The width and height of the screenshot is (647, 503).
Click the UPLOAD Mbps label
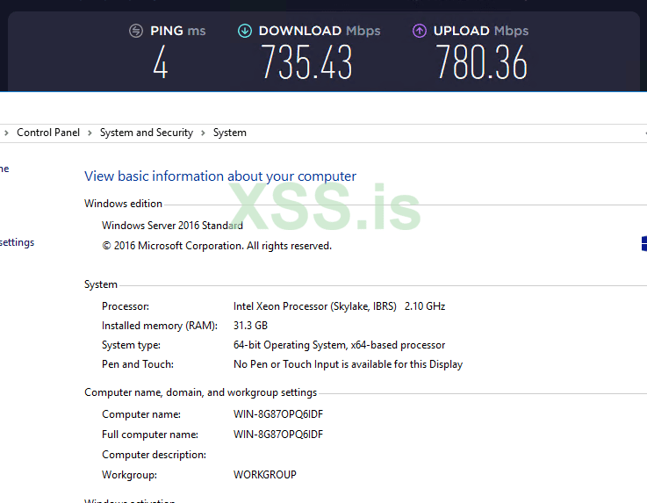481,31
